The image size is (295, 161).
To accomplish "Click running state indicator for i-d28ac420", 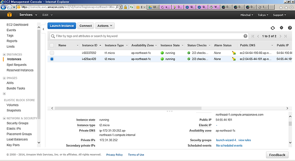I will click(x=162, y=59).
